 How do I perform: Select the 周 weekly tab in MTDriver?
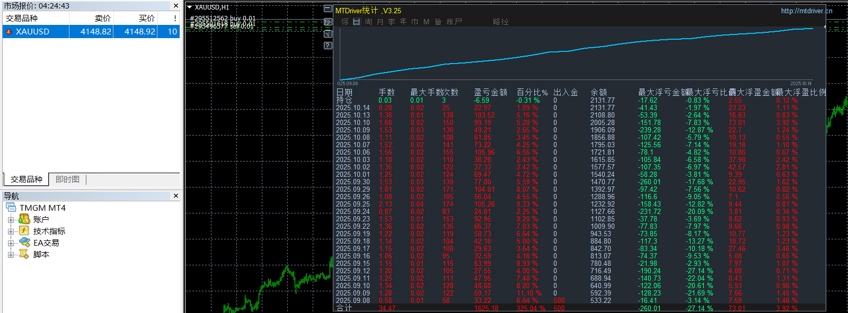click(x=368, y=22)
